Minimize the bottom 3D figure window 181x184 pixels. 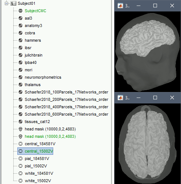[139, 98]
